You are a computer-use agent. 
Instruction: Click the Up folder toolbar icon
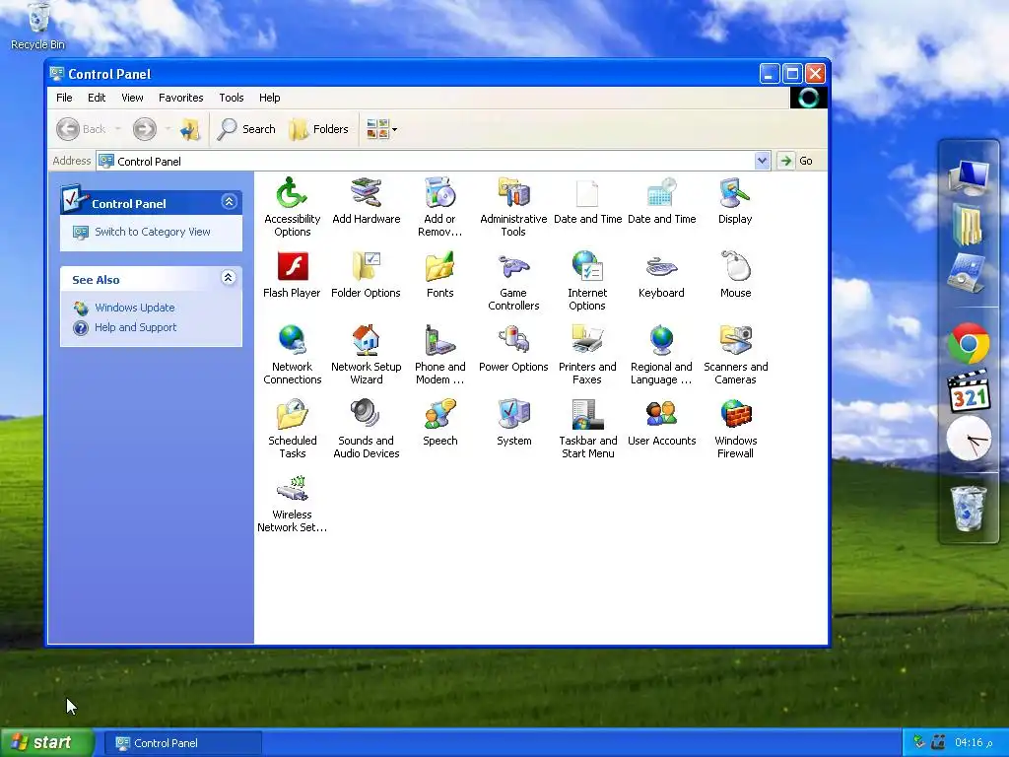189,129
